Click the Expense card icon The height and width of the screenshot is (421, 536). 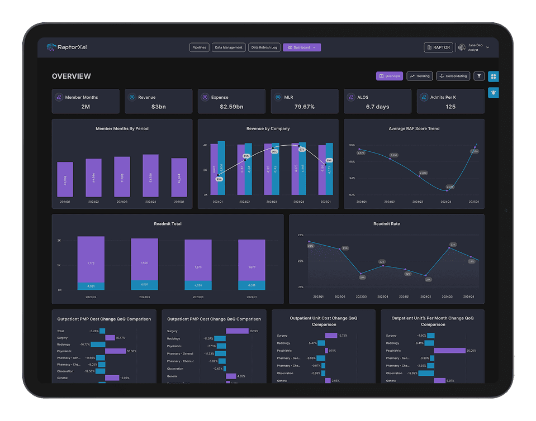(x=205, y=97)
